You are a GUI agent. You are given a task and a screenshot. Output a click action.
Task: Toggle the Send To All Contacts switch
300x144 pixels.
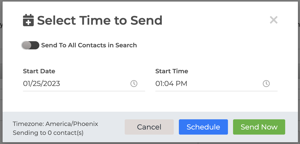pos(31,45)
